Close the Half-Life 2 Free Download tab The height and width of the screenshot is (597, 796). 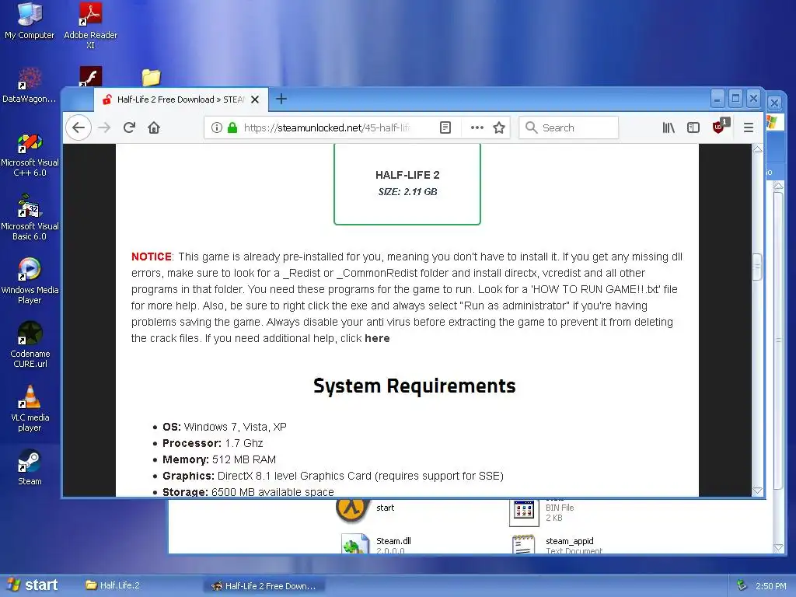click(255, 99)
